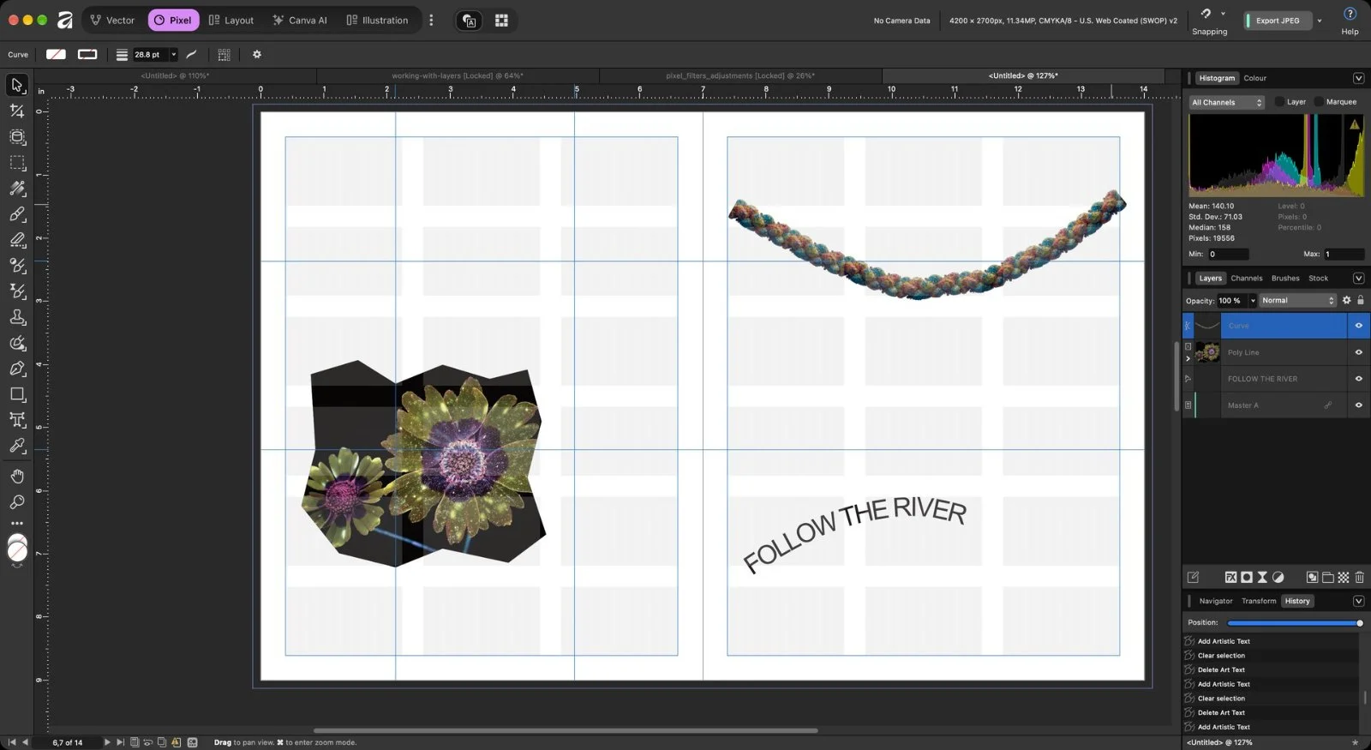
Task: Open context toolbar gear settings
Action: click(256, 54)
